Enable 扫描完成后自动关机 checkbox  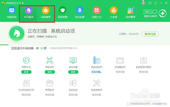(128, 104)
